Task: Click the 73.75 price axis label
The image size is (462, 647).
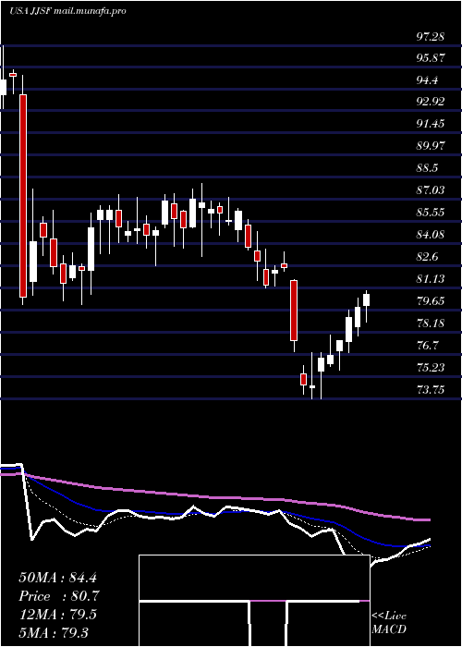Action: pyautogui.click(x=431, y=389)
